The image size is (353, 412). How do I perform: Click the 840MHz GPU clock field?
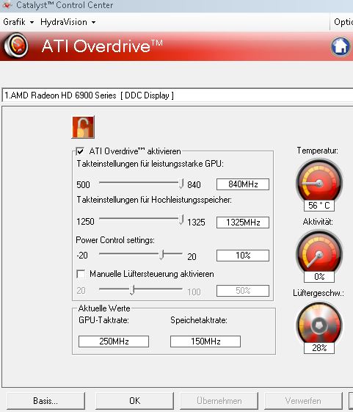click(x=243, y=184)
